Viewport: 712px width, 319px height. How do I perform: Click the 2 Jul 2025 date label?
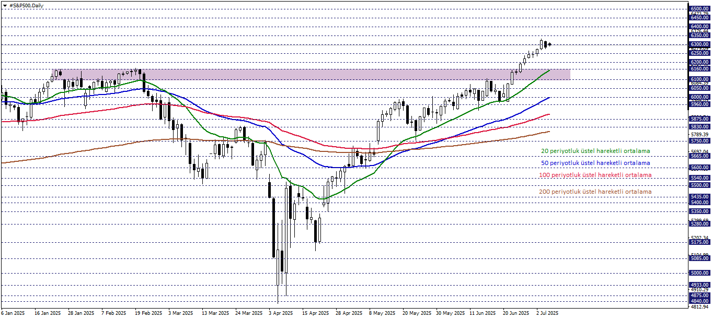click(x=547, y=313)
